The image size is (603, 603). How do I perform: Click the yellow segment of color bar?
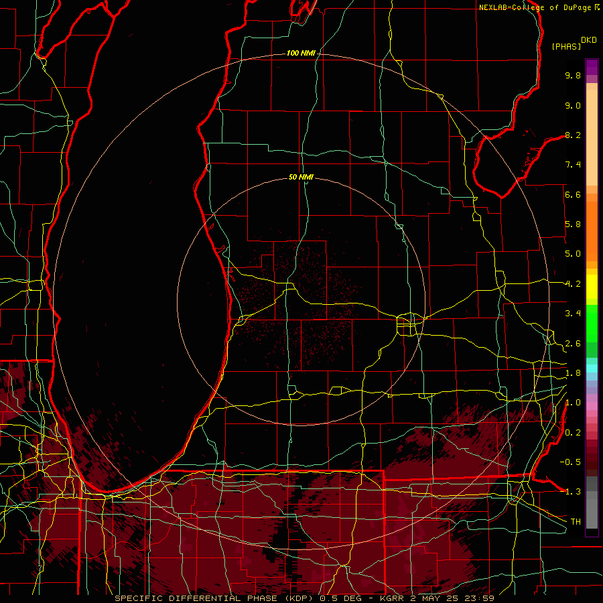[592, 287]
